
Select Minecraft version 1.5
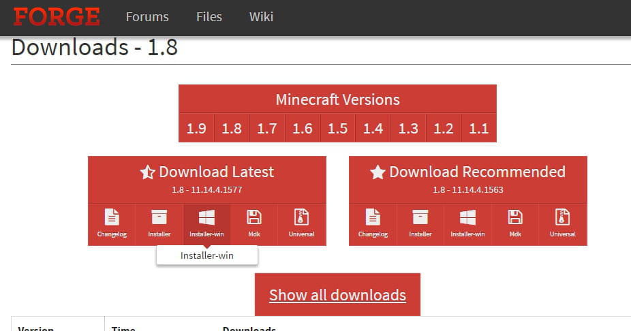337,128
